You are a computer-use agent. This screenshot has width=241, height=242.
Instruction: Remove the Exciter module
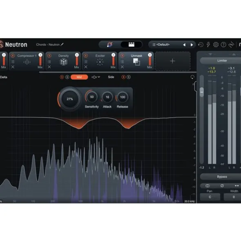point(86,67)
